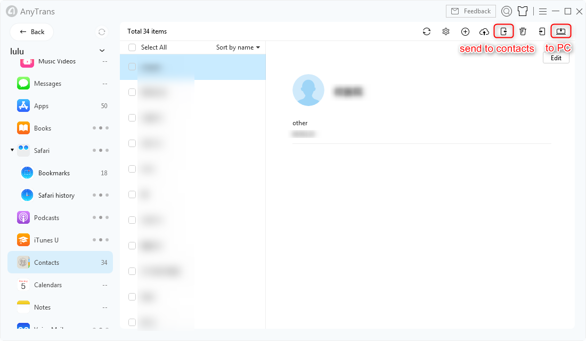This screenshot has width=586, height=341.
Task: Open app settings via the gear icon
Action: 446,31
